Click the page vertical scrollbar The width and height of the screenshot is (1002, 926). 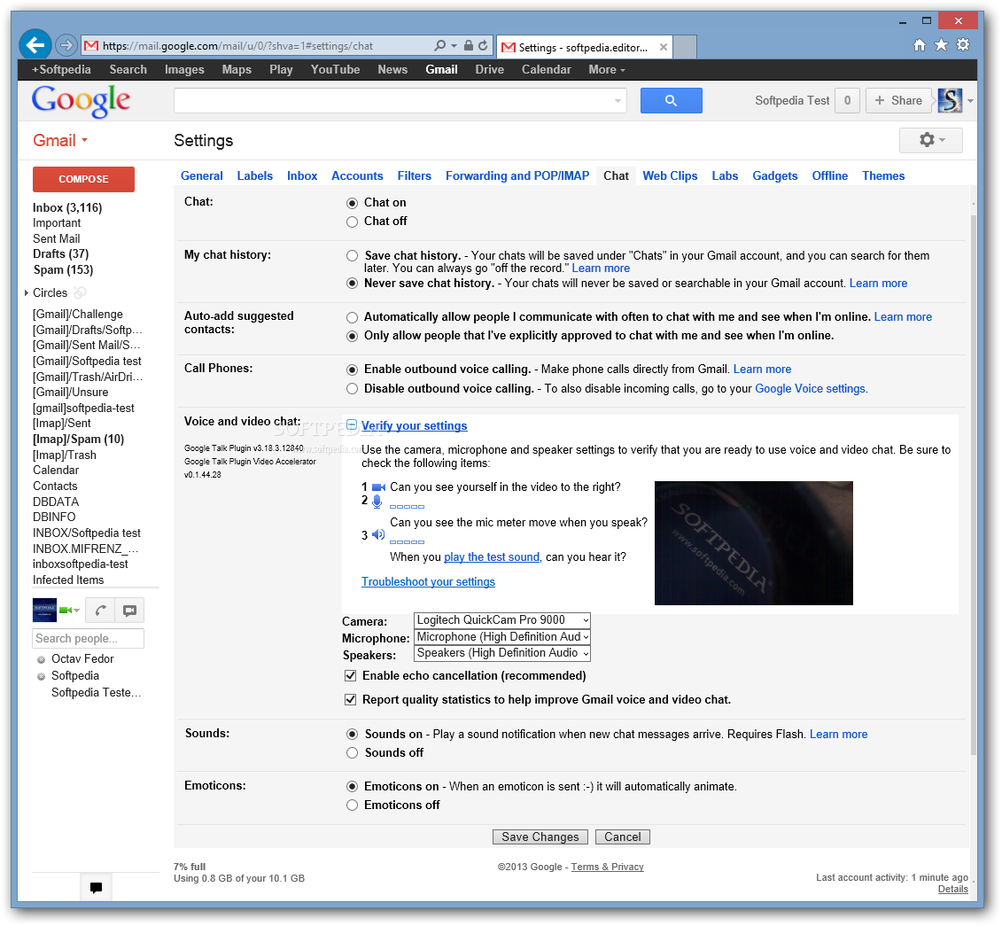(x=973, y=486)
